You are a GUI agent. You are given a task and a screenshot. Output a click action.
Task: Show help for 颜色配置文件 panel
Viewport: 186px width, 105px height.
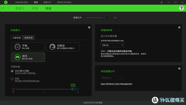179,68
